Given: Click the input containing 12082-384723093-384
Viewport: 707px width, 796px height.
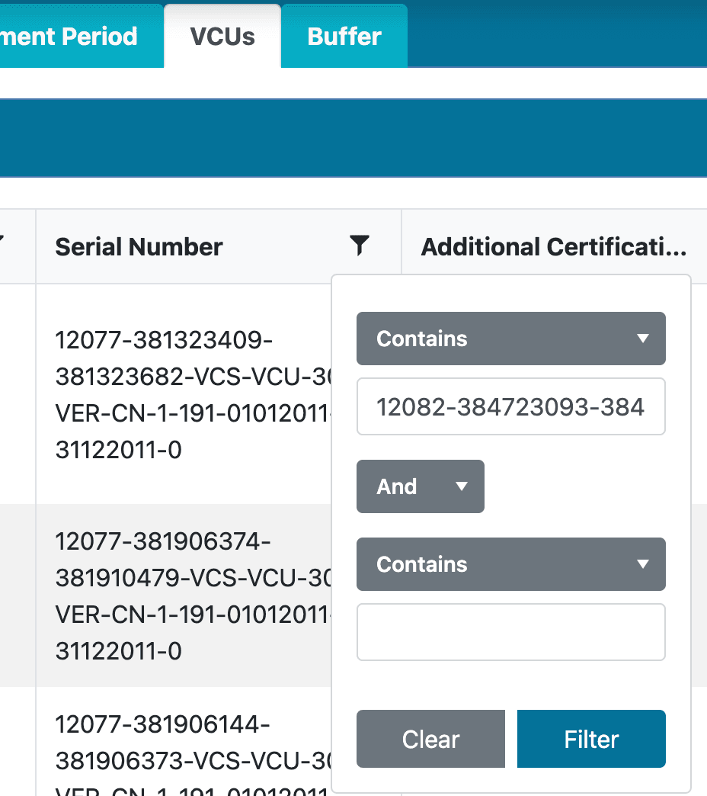Looking at the screenshot, I should (x=510, y=406).
